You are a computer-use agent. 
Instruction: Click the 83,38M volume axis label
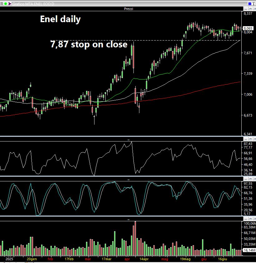250,227
